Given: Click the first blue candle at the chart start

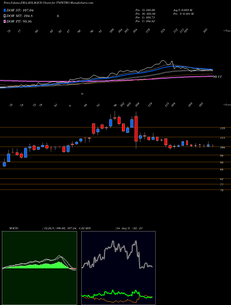Looking at the screenshot, I should point(4,165).
